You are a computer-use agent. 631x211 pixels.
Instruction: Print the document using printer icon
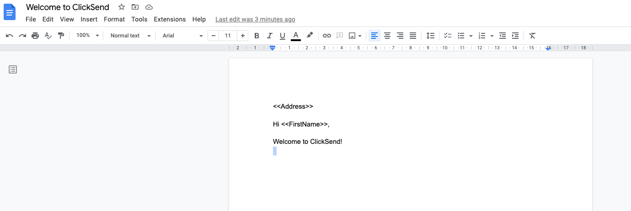click(x=35, y=36)
